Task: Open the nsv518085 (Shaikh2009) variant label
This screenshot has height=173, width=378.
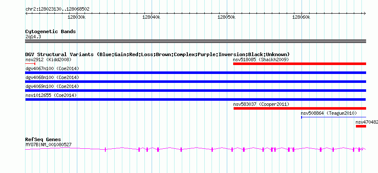Action: 261,60
